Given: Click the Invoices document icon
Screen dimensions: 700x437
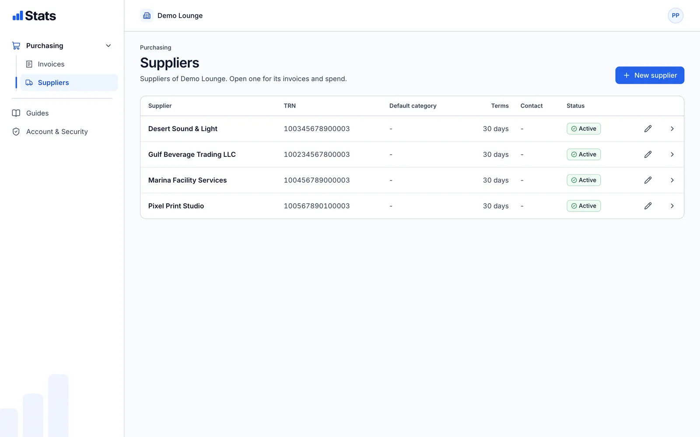Looking at the screenshot, I should 29,64.
